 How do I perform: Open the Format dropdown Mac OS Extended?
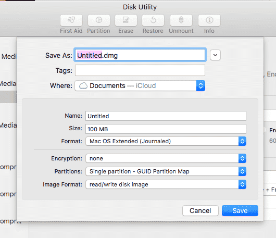pyautogui.click(x=166, y=141)
